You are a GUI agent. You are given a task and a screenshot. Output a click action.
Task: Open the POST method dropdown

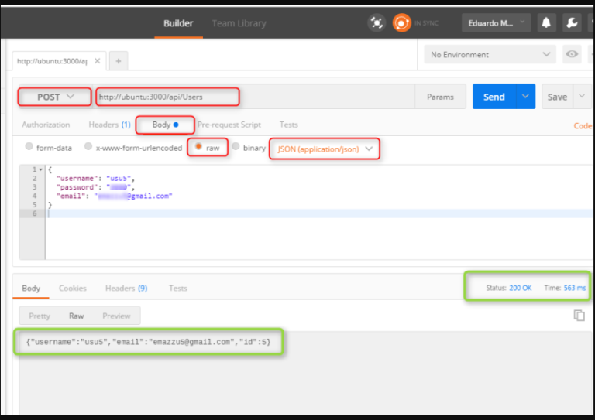(55, 97)
